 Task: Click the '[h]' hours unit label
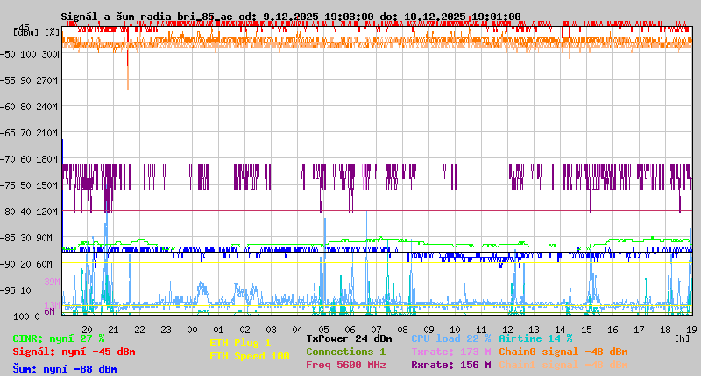tap(682, 338)
